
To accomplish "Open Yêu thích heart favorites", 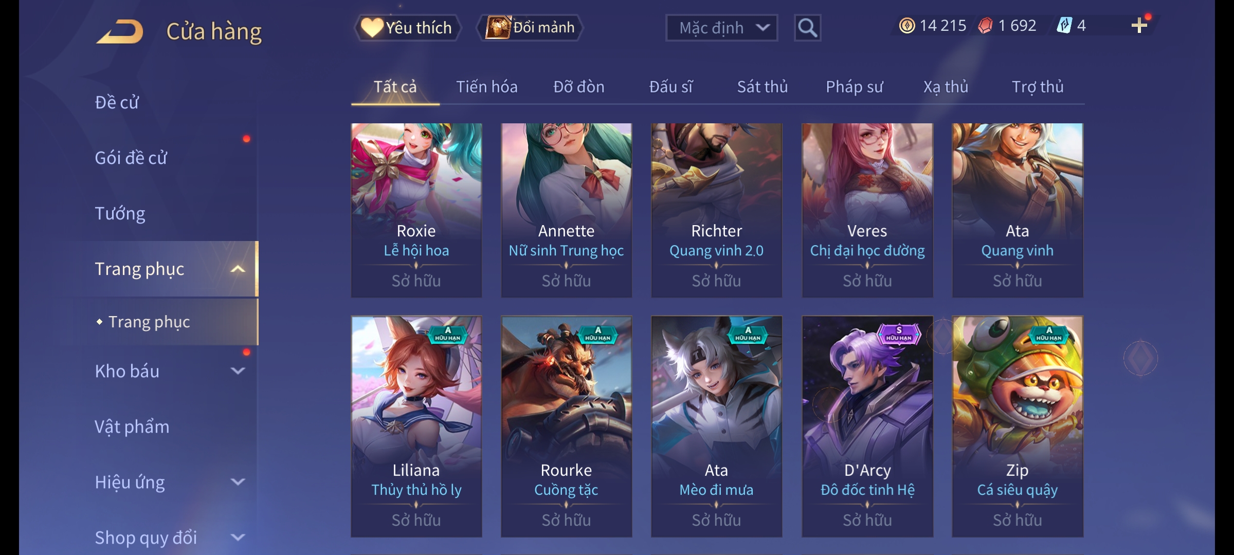I will tap(407, 28).
